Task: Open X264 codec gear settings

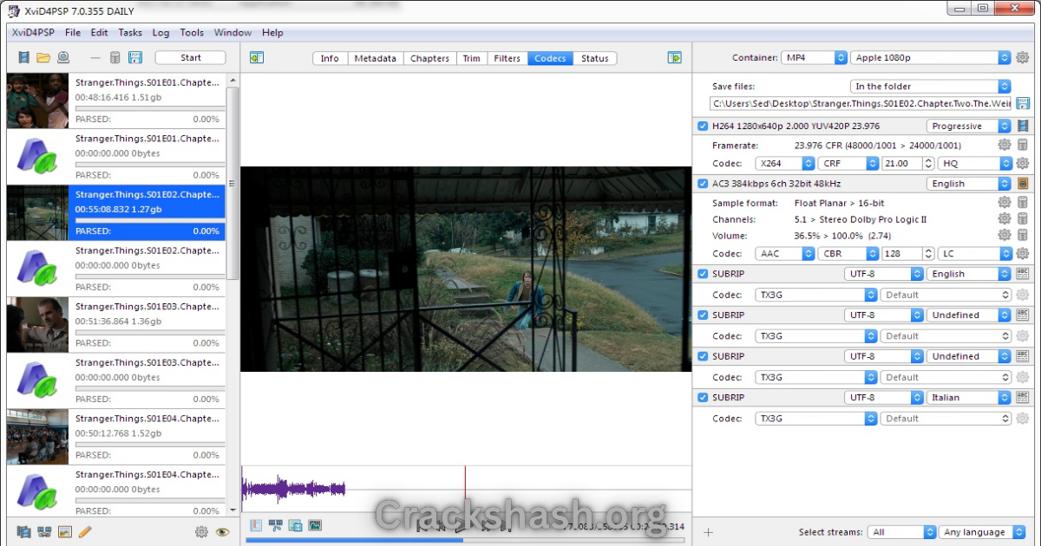Action: pos(1023,163)
